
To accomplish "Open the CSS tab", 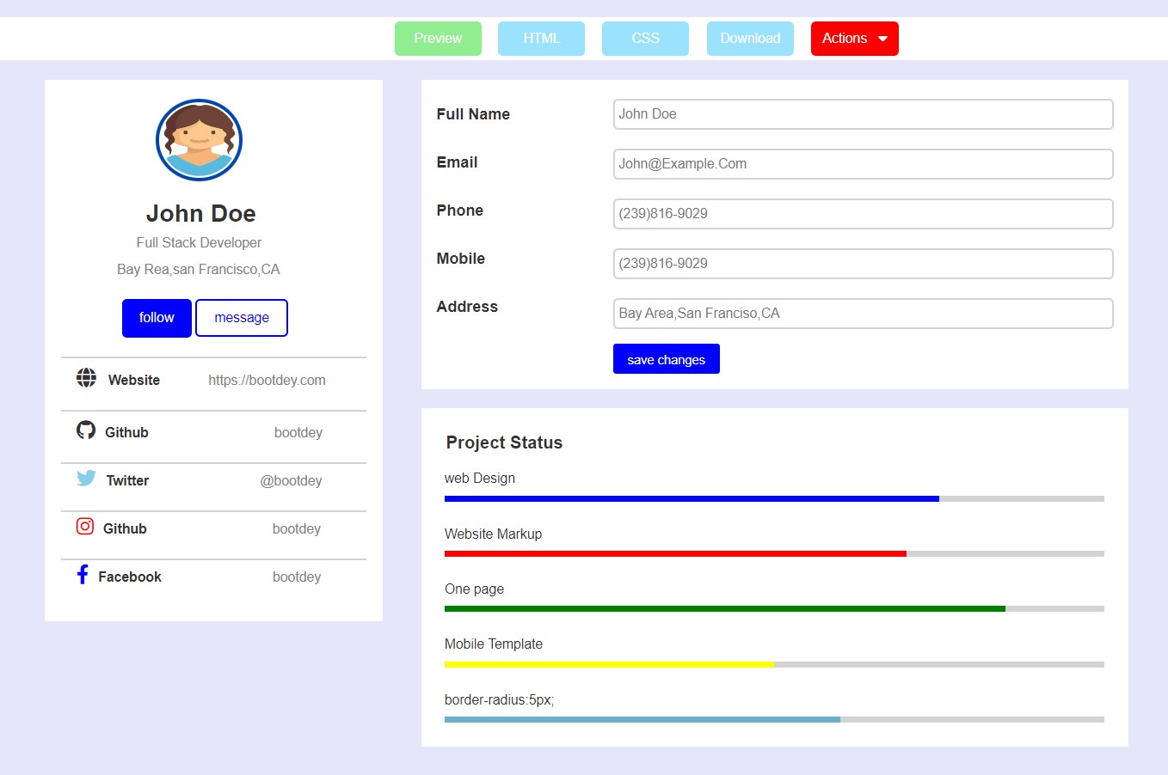I will [645, 39].
